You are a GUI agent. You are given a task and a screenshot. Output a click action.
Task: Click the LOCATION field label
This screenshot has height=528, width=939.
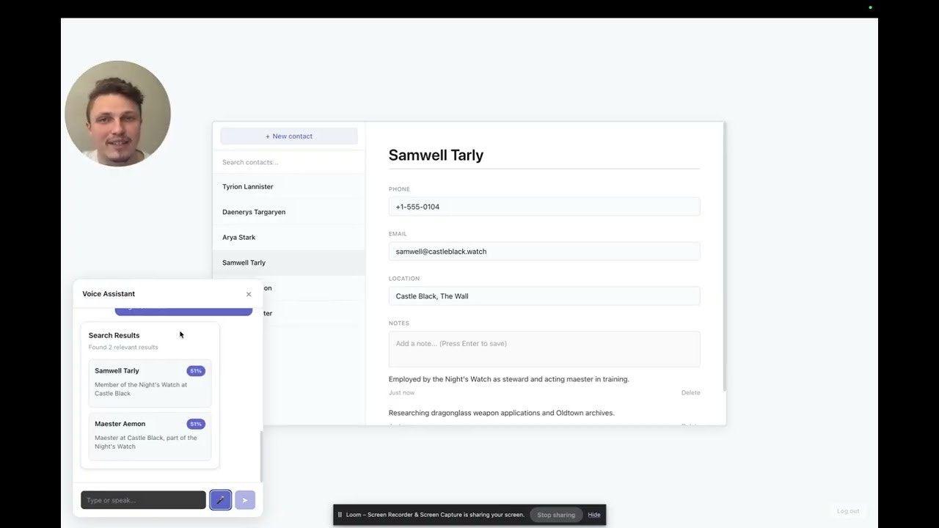click(404, 279)
